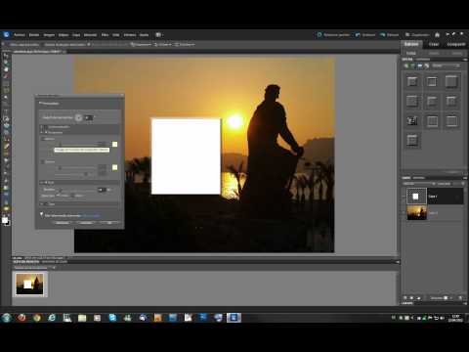Click the new layer icon in Layers panel
Screen dimensions: 469x352
(405, 298)
